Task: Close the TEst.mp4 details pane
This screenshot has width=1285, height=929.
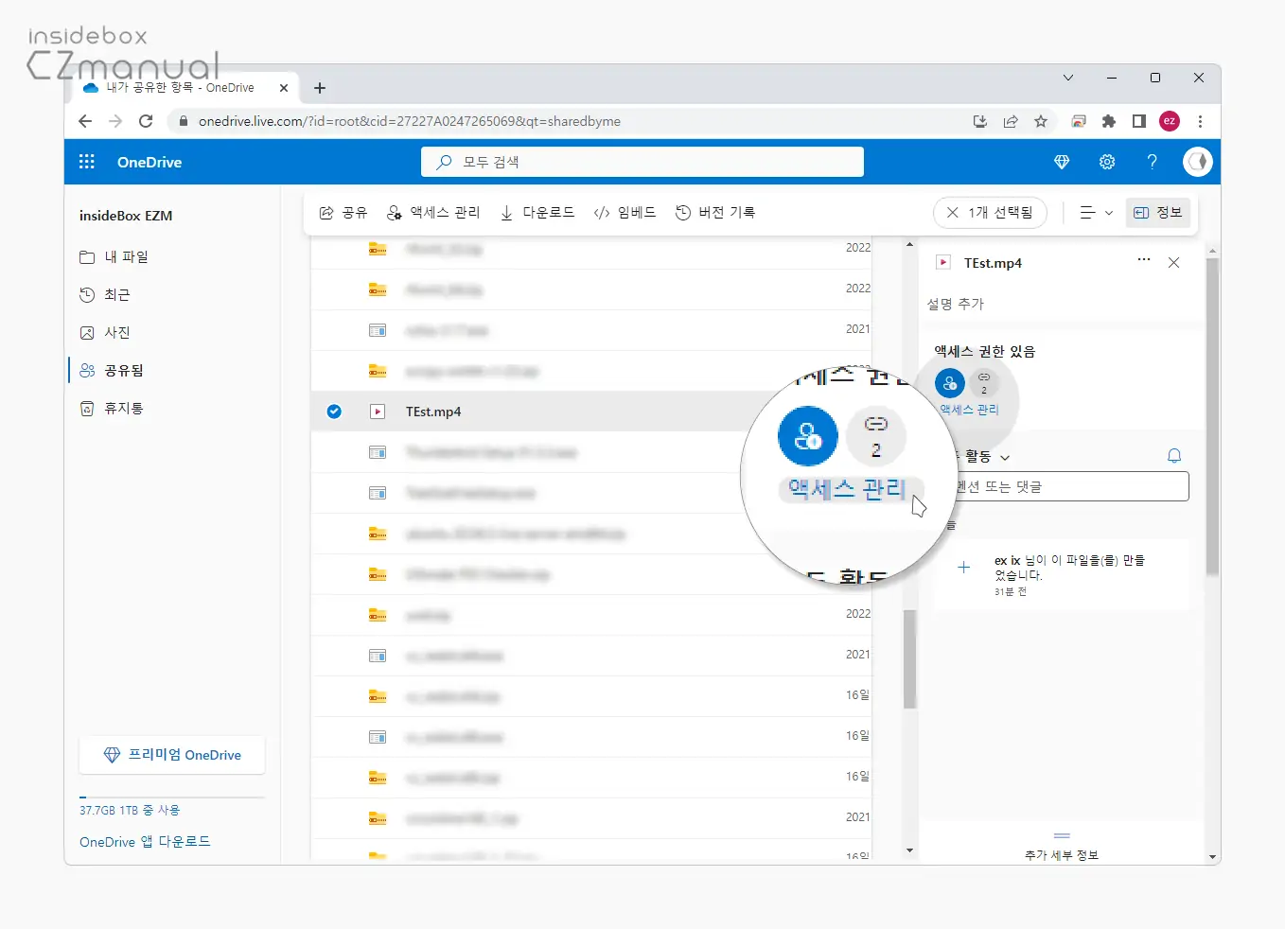Action: pos(1174,263)
